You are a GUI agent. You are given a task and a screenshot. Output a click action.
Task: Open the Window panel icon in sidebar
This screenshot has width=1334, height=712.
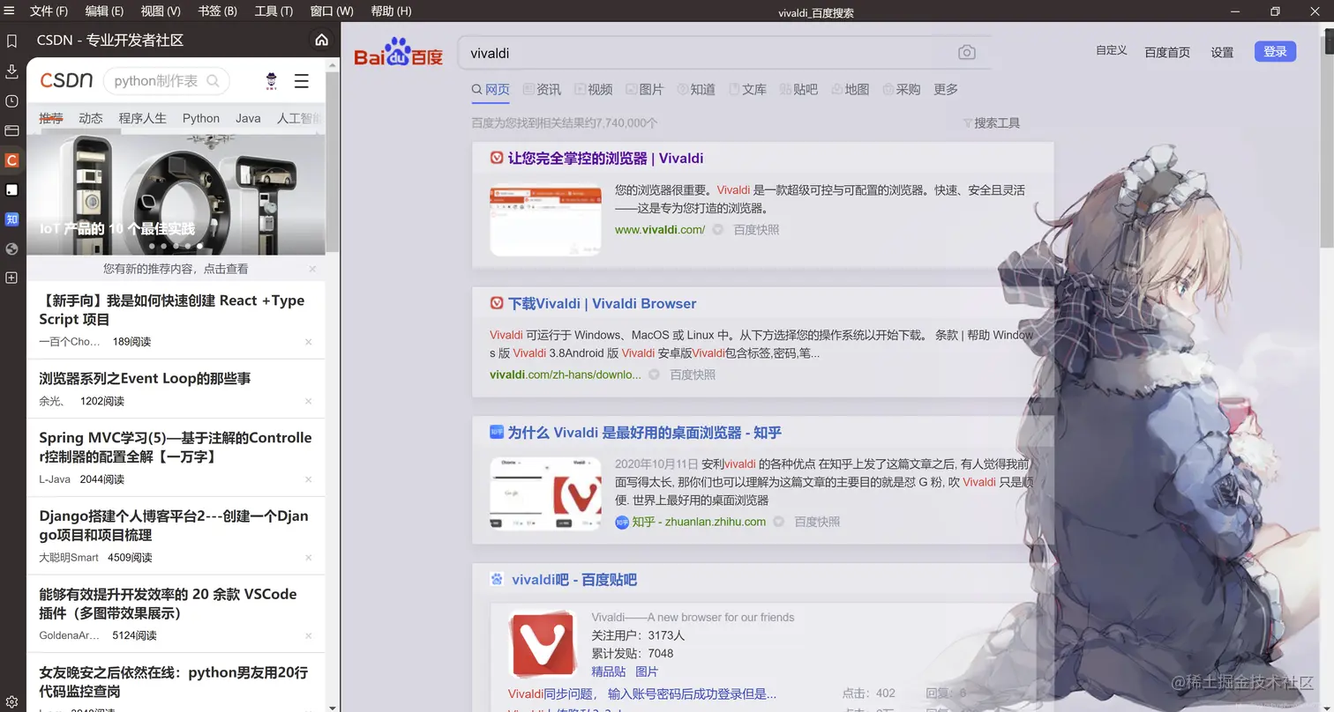[11, 130]
